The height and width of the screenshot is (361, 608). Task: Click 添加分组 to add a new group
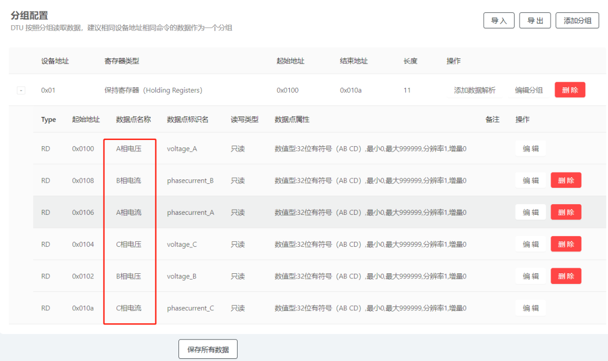[x=577, y=20]
